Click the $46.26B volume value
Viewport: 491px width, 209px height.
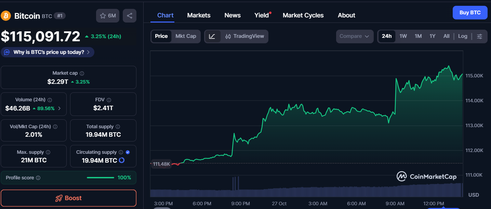18,108
